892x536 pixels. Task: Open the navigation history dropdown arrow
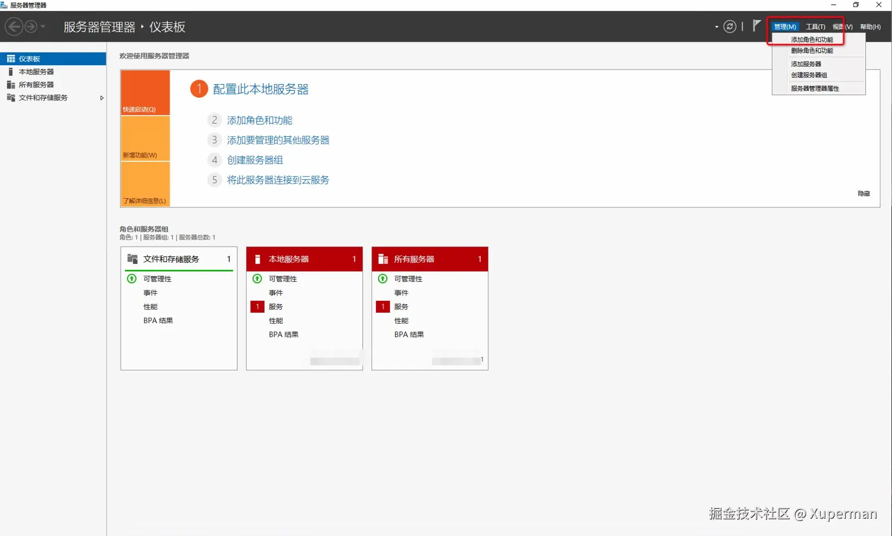(43, 27)
